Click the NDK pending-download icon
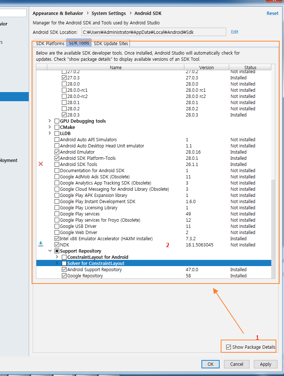 (x=41, y=244)
